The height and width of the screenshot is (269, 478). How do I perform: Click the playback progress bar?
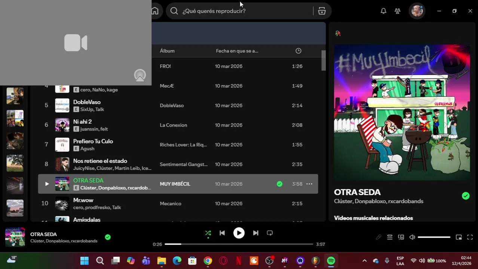pos(239,244)
